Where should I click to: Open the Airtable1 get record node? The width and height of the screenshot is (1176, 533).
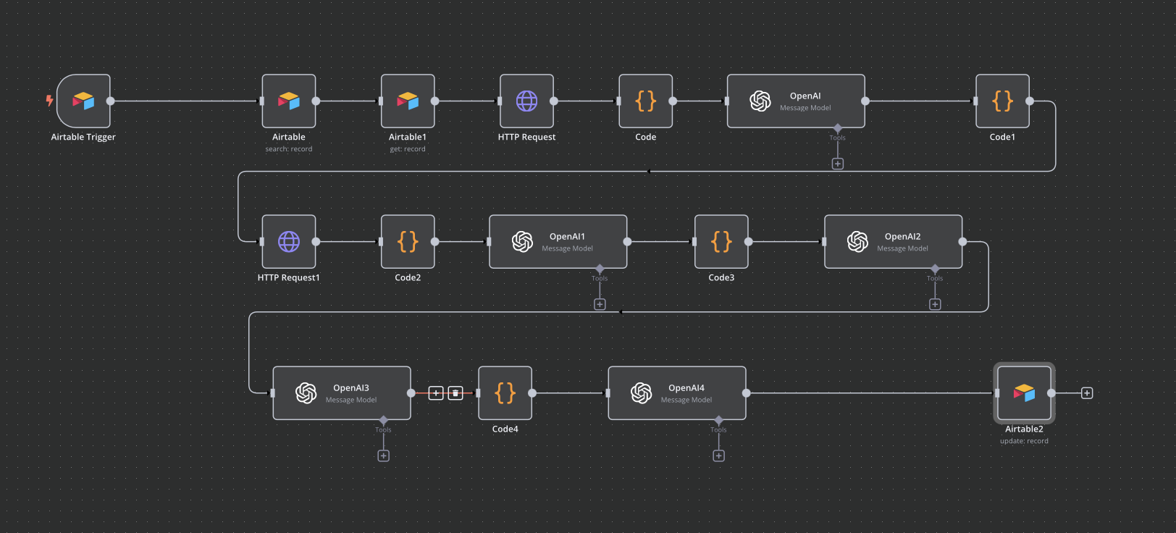(x=408, y=101)
